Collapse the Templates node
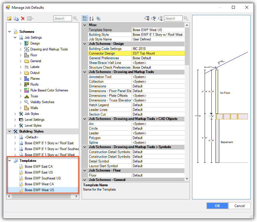Screen dimensions: 257x222 pyautogui.click(x=10, y=161)
